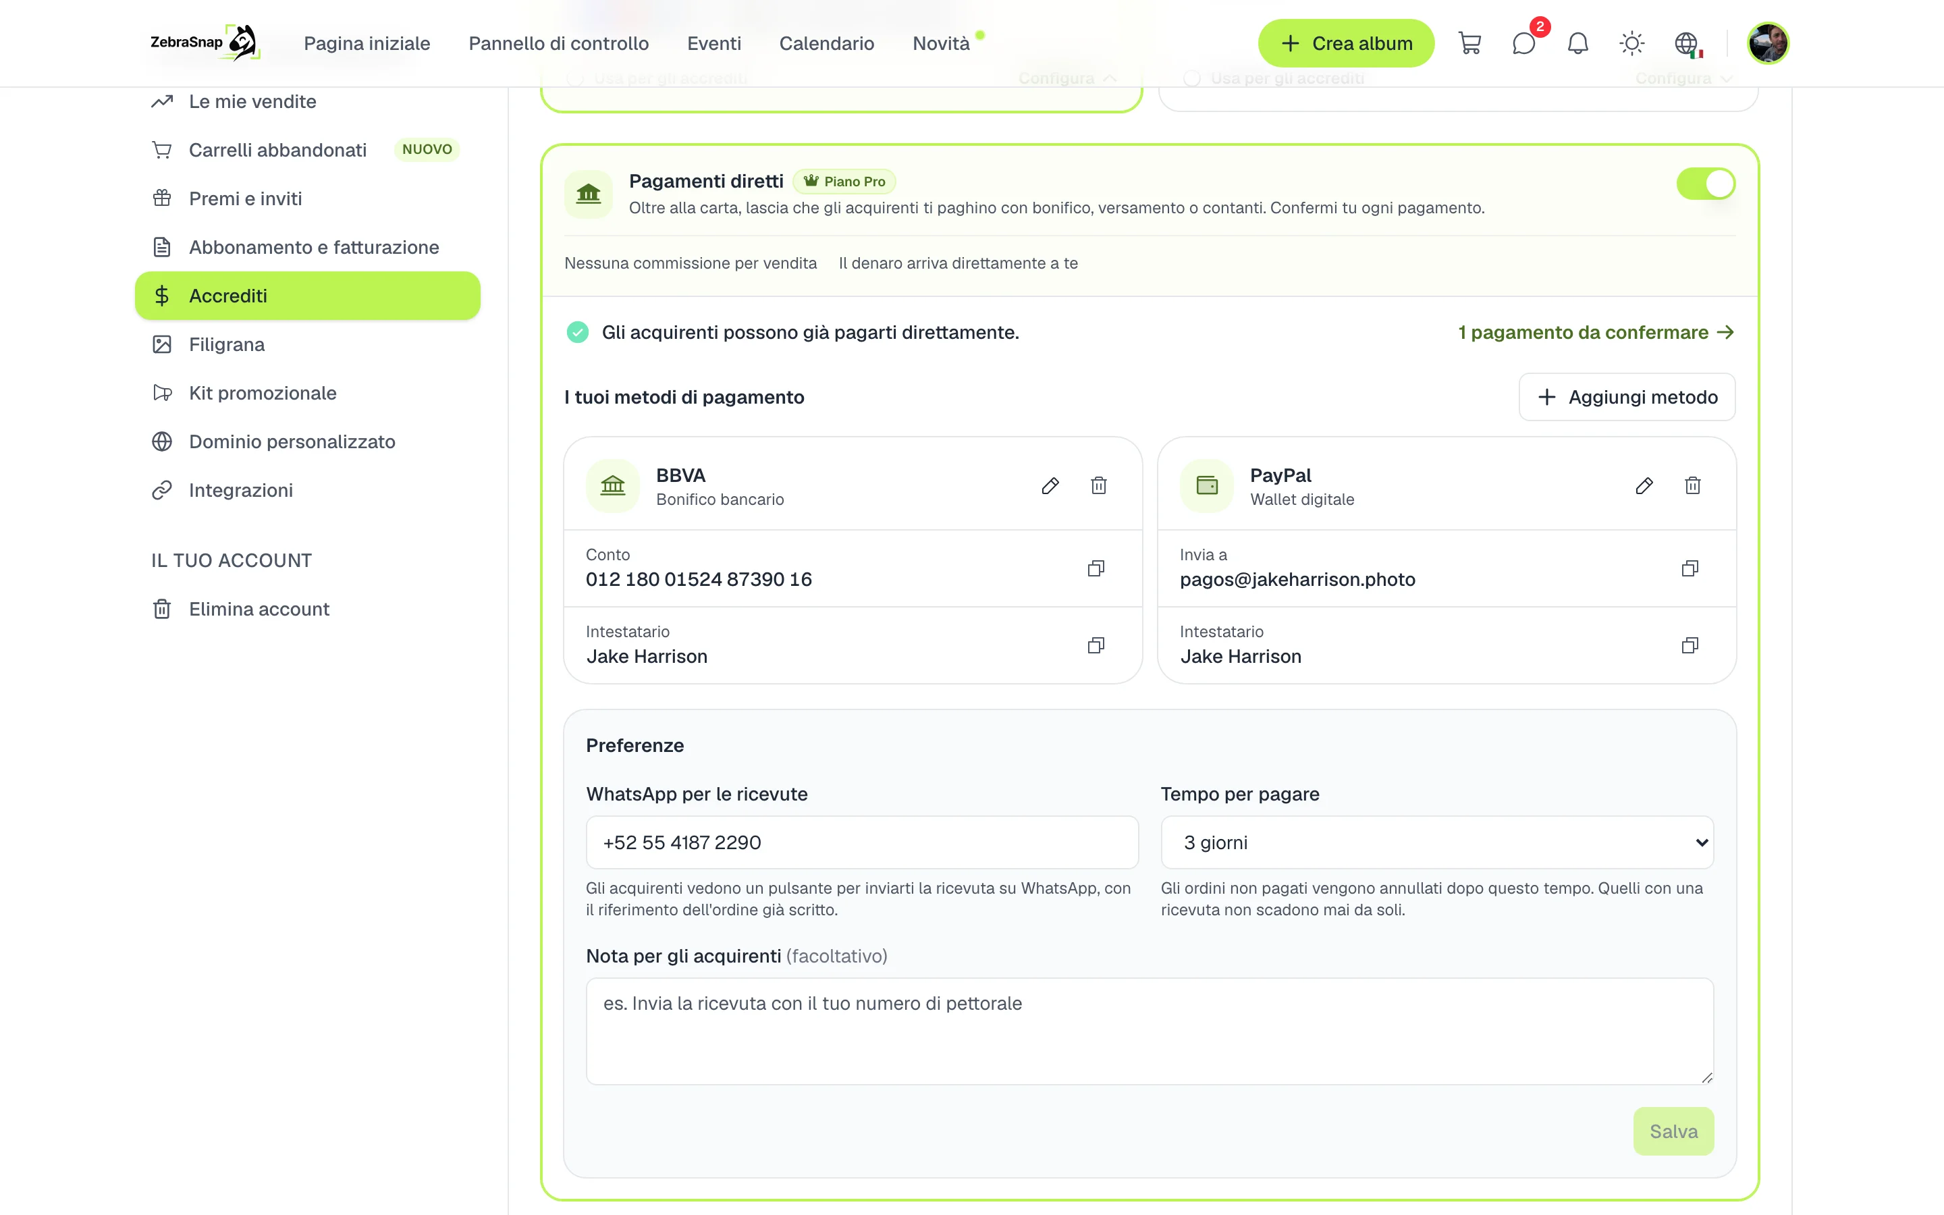This screenshot has height=1215, width=1944.
Task: Click Aggiungi metodo button
Action: (x=1627, y=397)
